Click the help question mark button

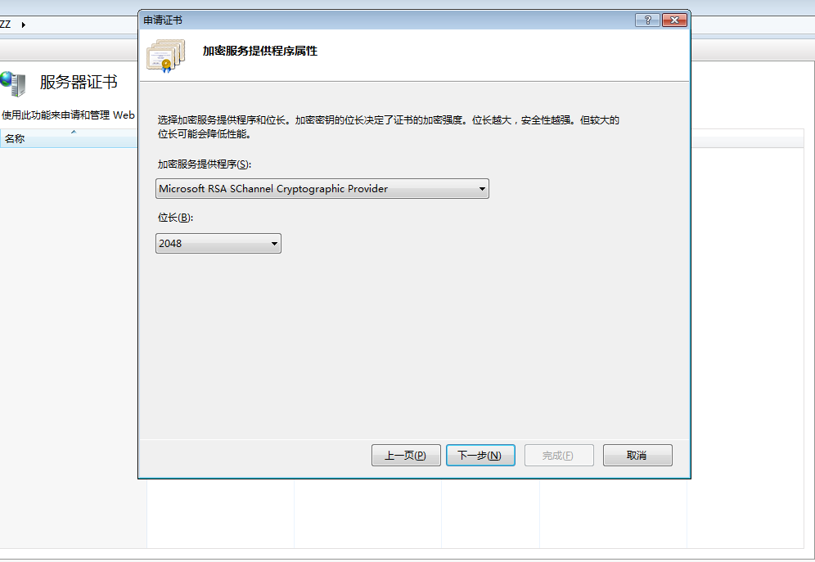647,20
